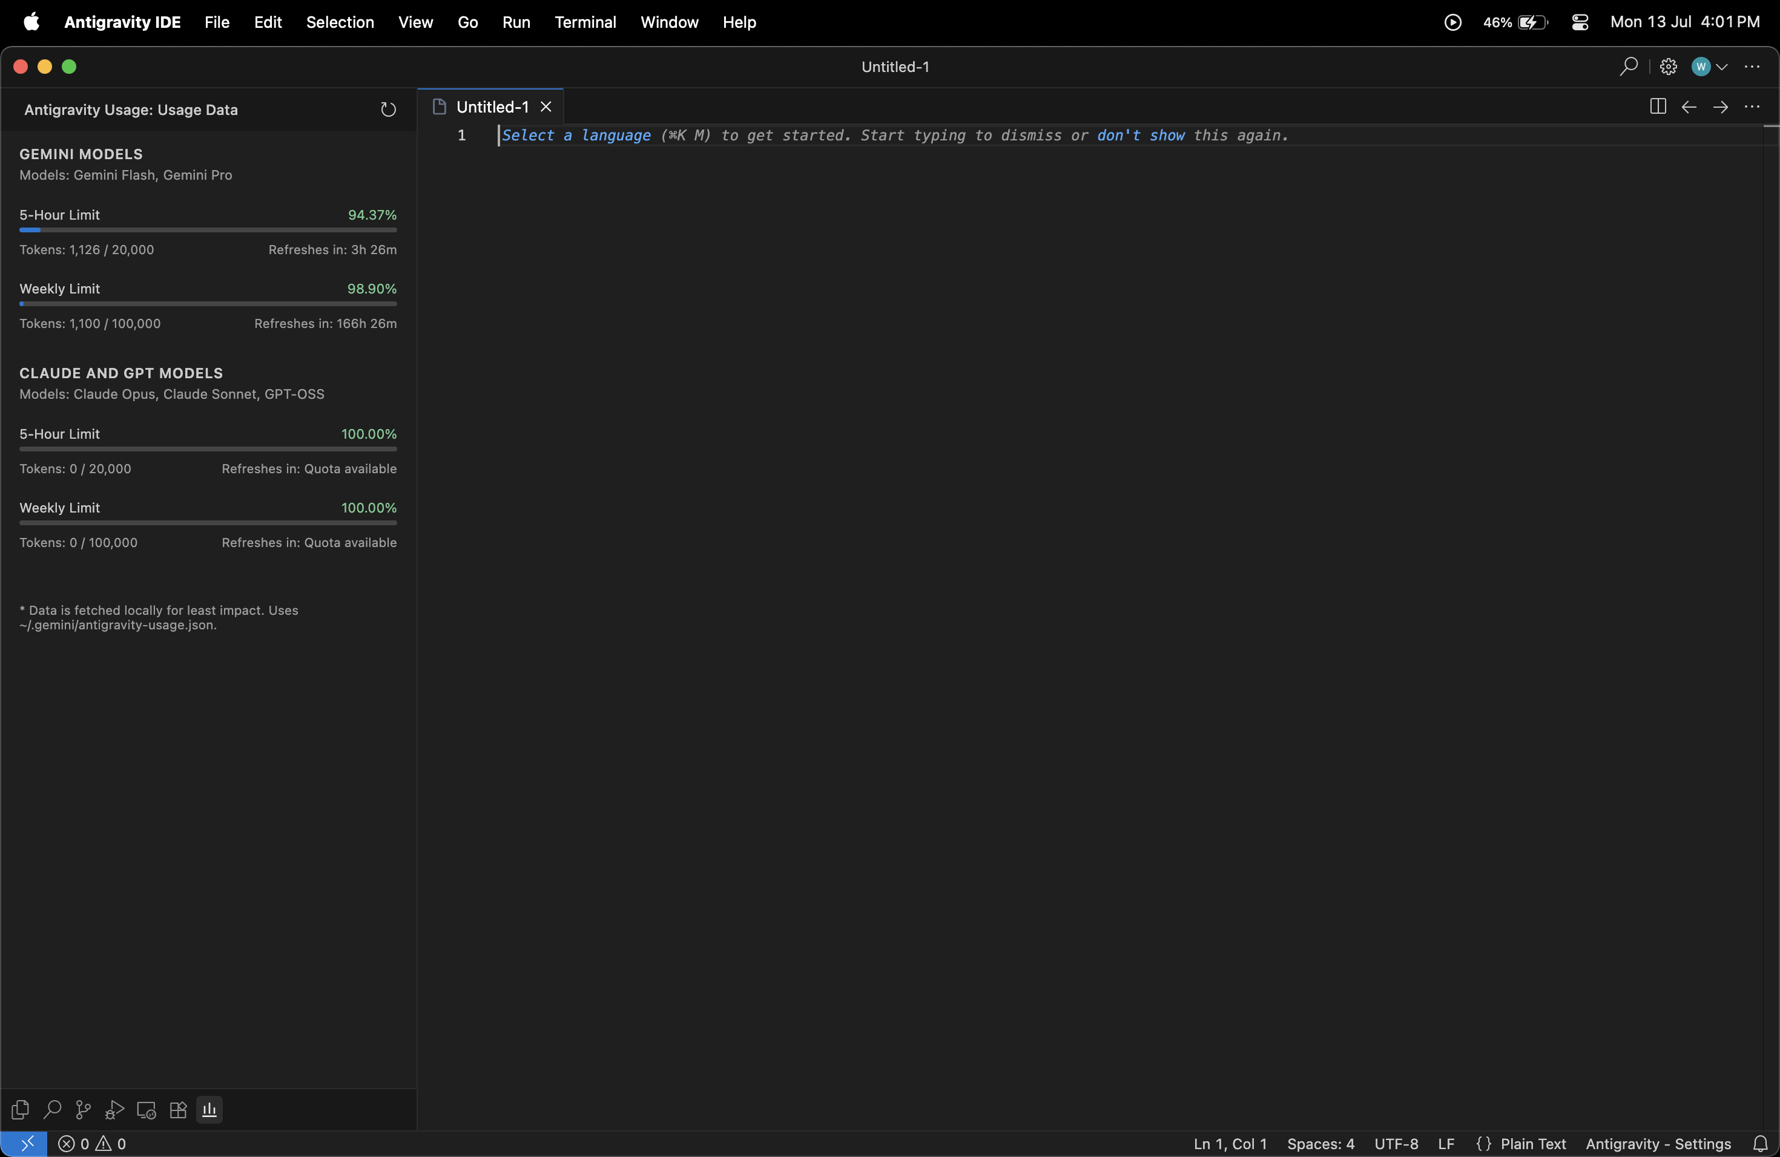Select the Antigravity Usage chart icon
Viewport: 1780px width, 1157px height.
point(209,1110)
